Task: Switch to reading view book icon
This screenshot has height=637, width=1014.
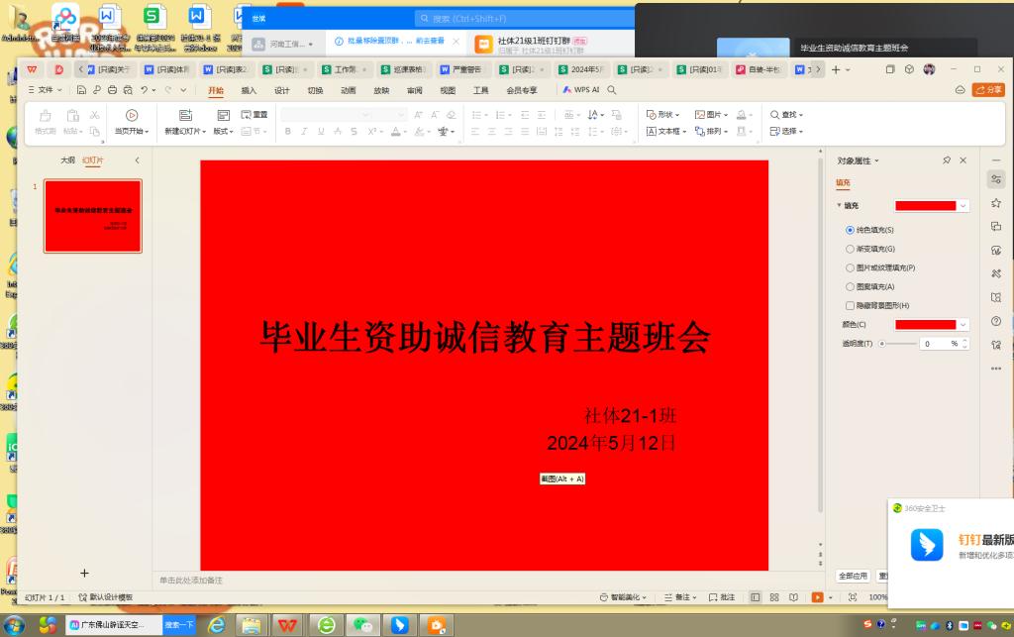Action: [793, 597]
